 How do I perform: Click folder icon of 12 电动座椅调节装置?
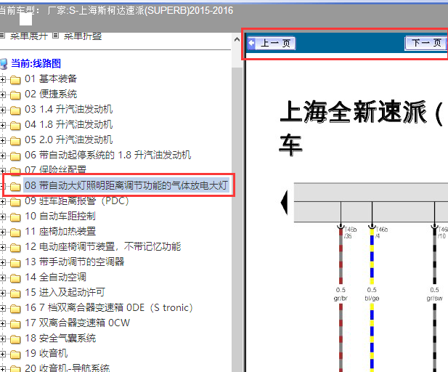[15, 247]
